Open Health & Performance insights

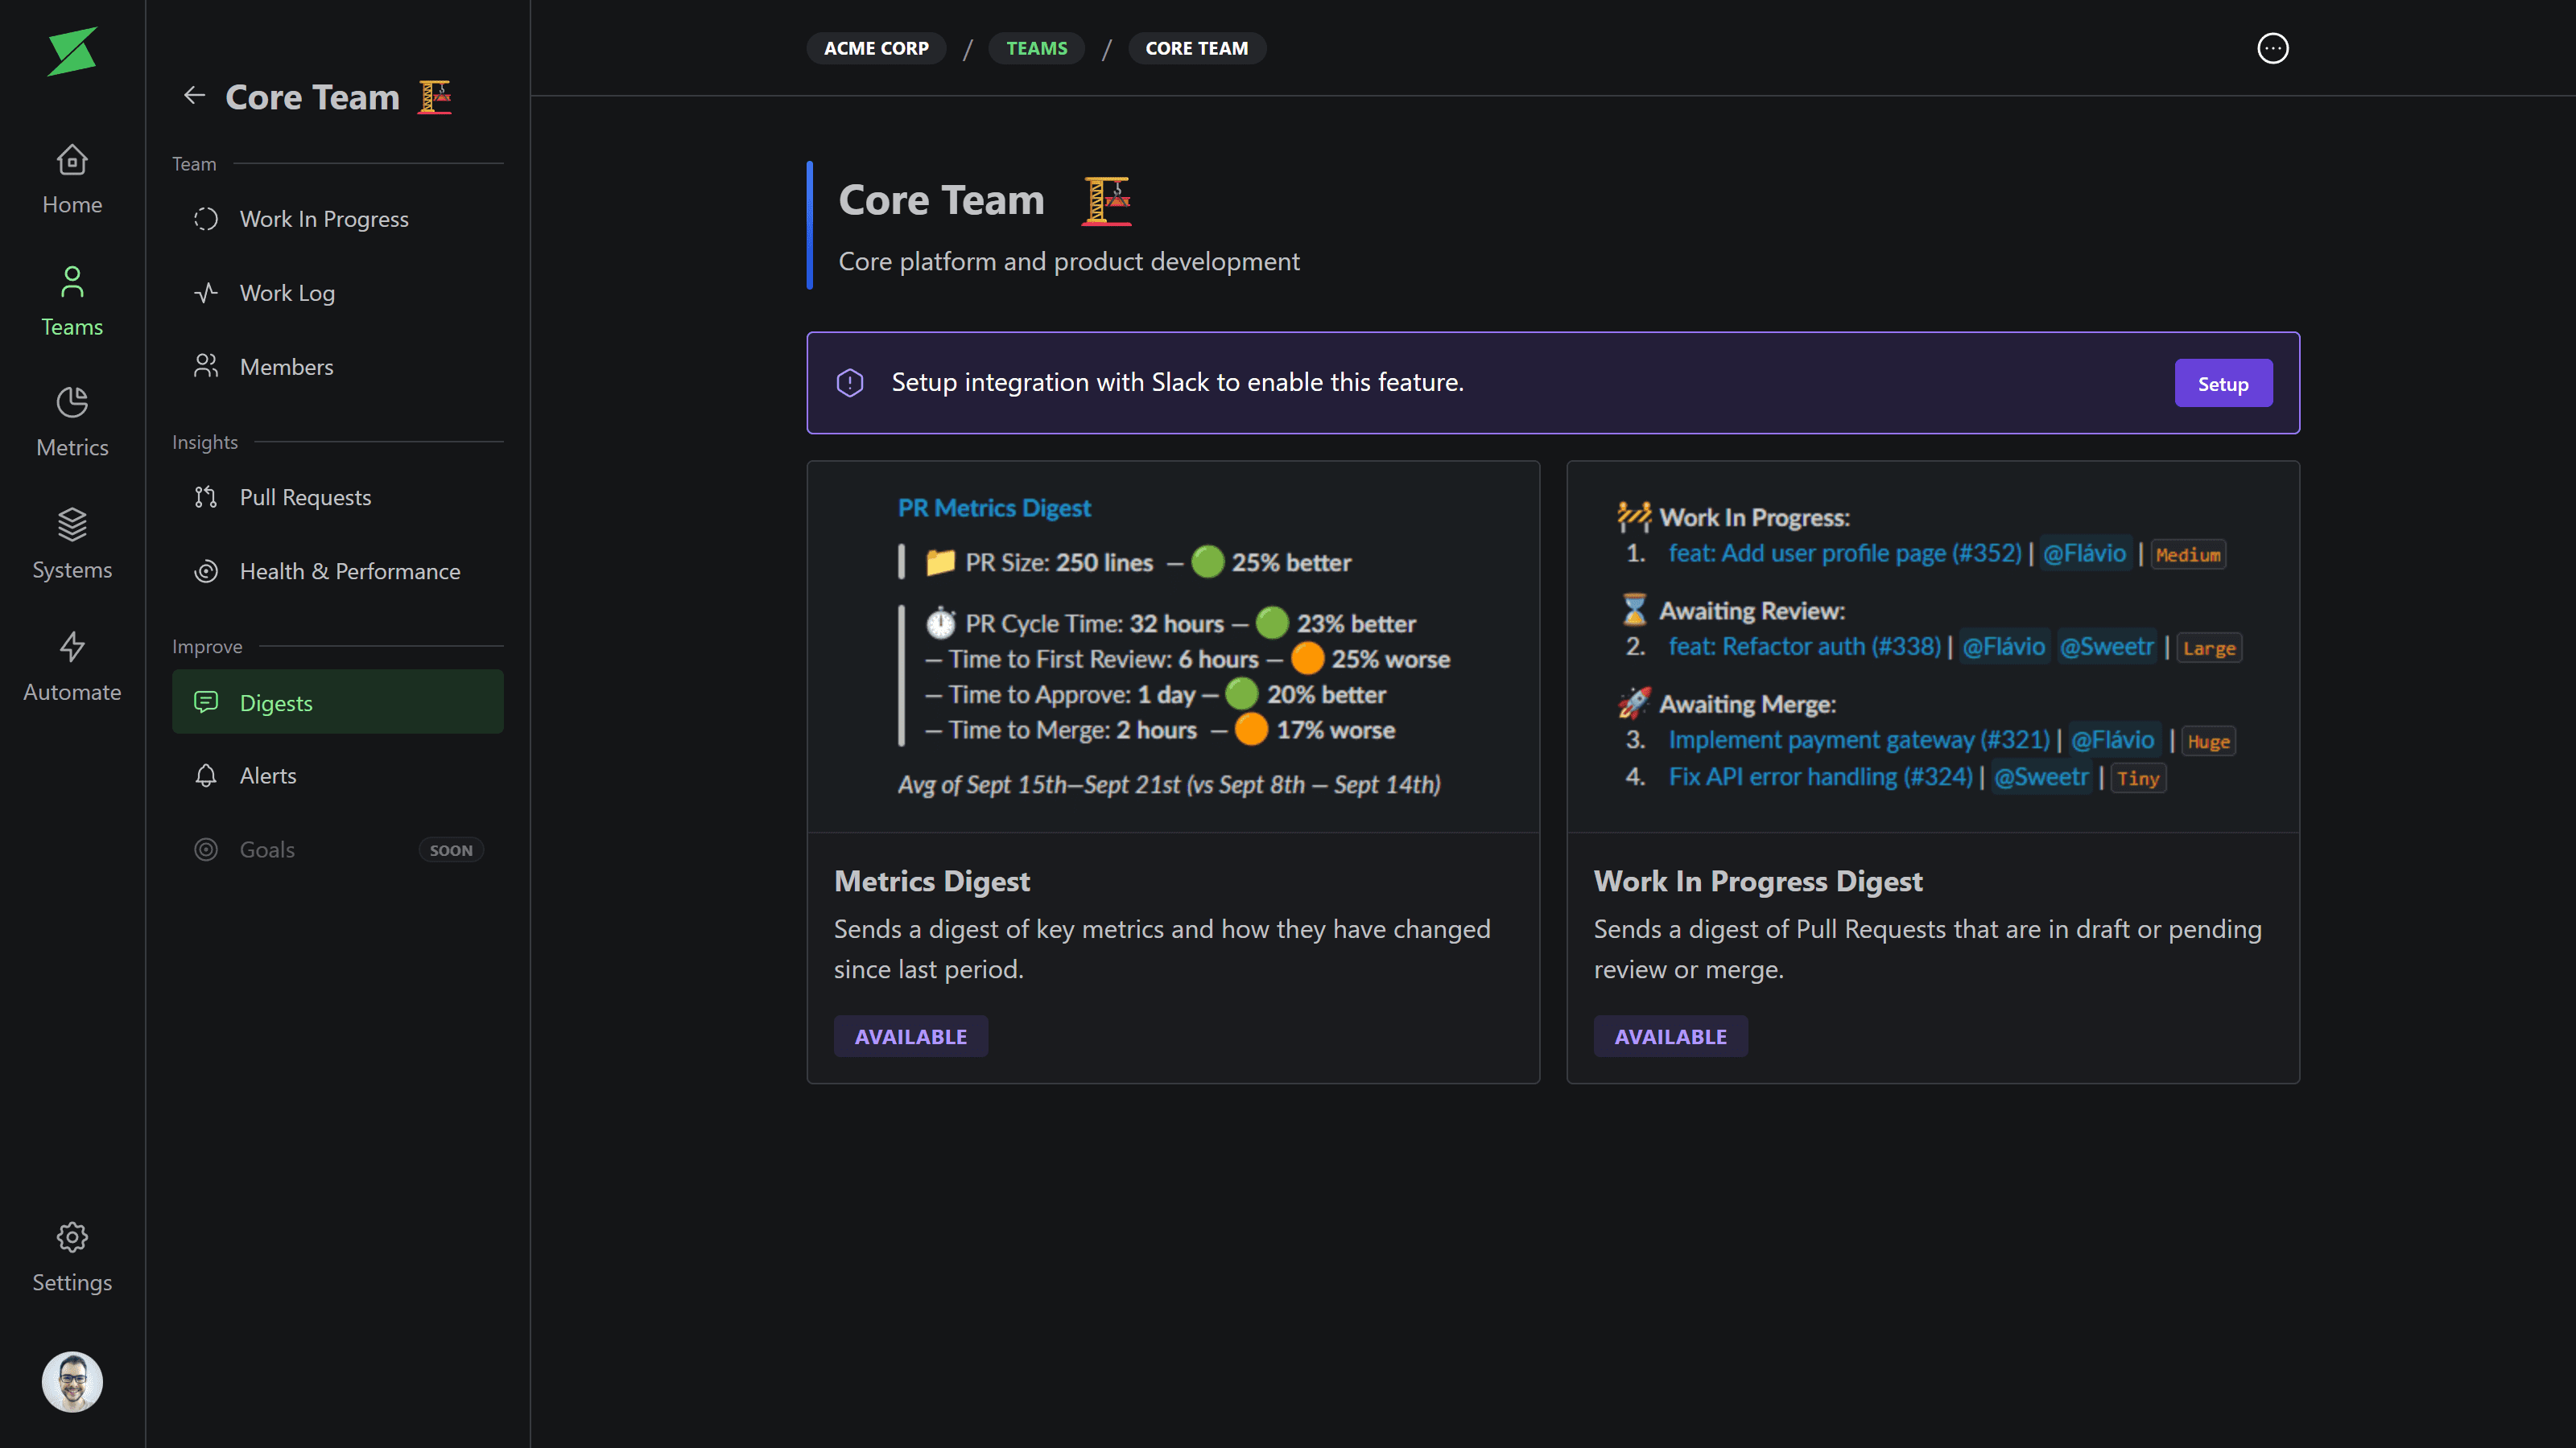pyautogui.click(x=349, y=572)
